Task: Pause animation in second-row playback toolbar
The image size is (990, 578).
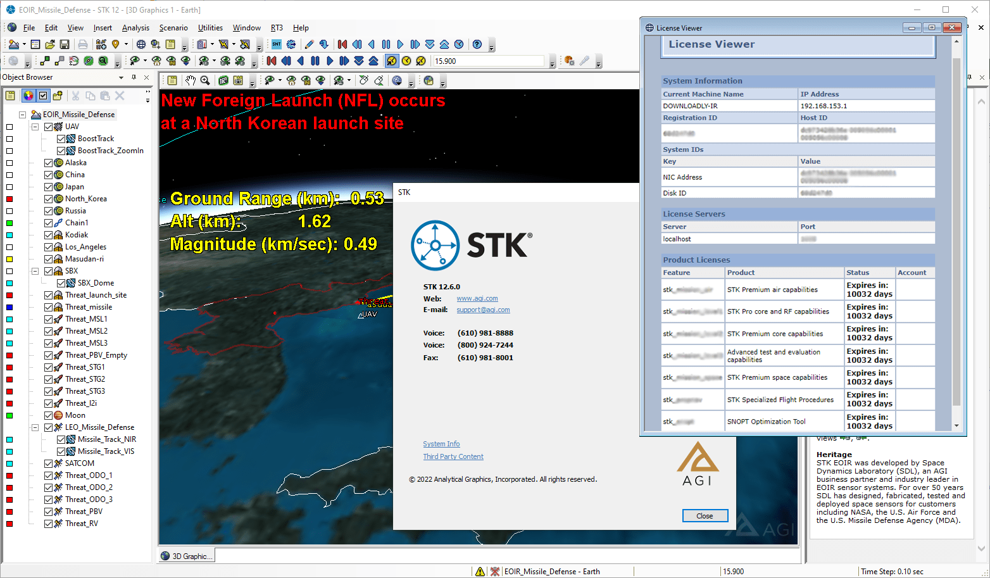Action: click(x=315, y=61)
